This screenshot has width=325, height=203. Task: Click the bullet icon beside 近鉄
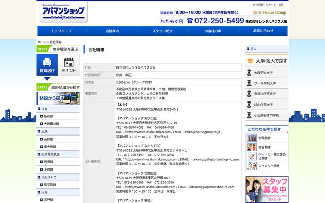click(39, 131)
